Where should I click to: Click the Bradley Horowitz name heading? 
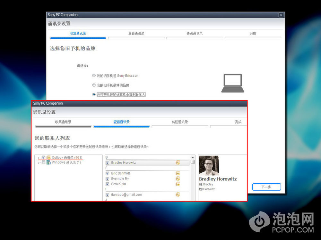(218, 179)
